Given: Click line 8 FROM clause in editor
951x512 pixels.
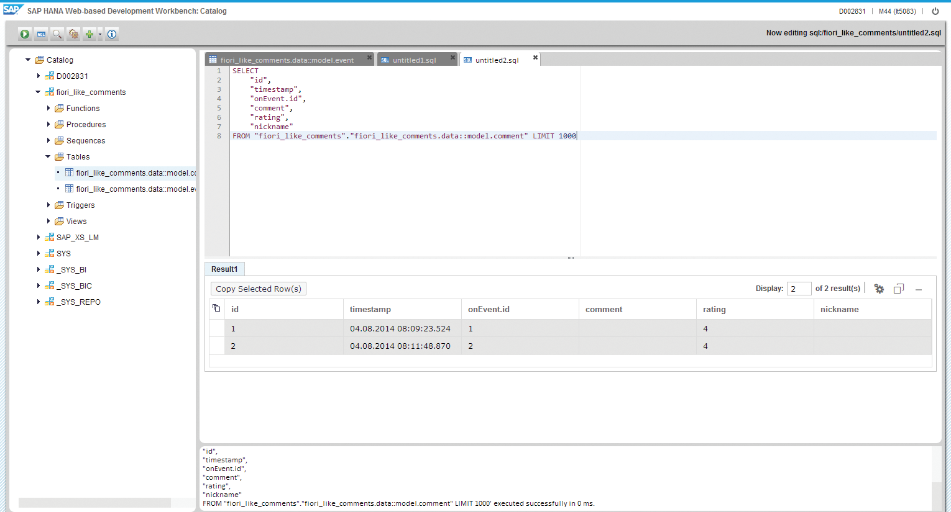Looking at the screenshot, I should (404, 136).
